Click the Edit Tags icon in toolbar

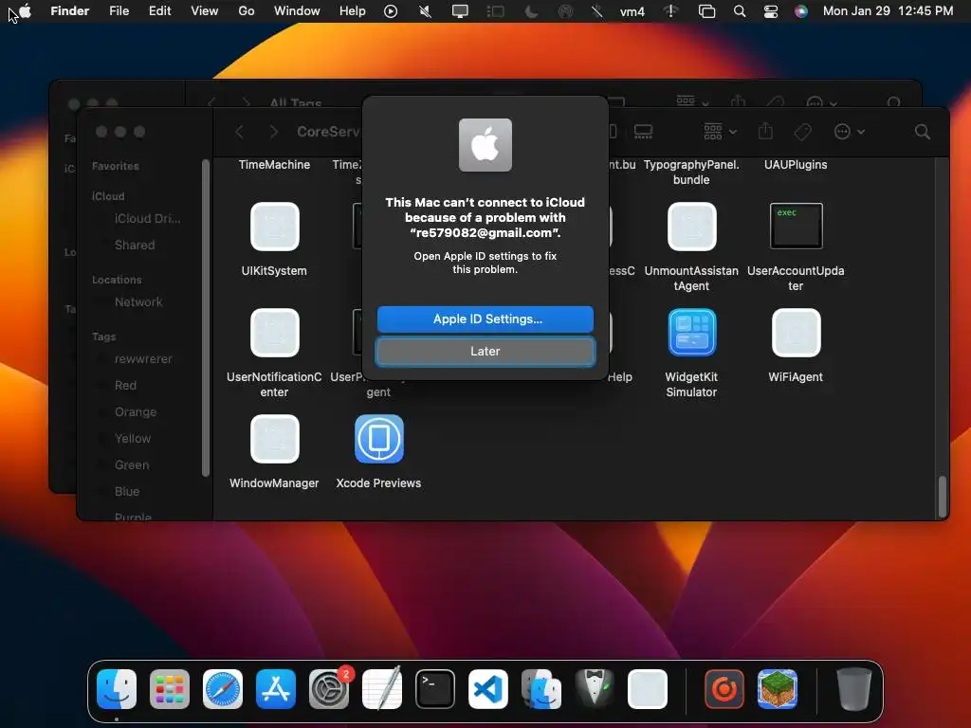point(802,131)
